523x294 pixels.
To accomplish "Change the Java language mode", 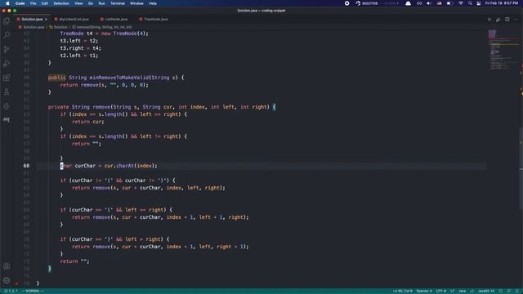I will coord(462,291).
